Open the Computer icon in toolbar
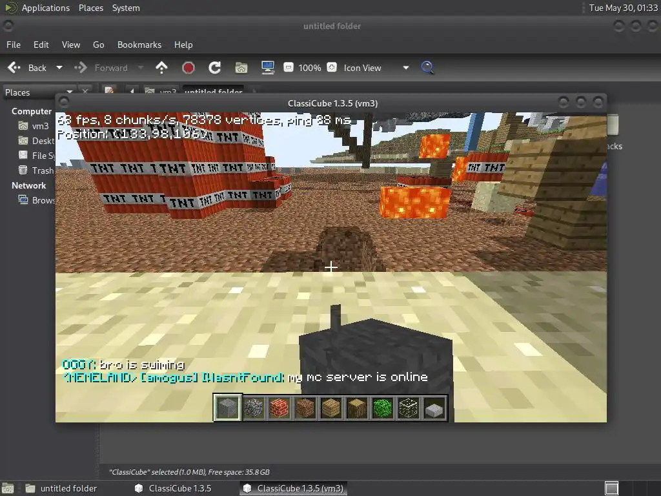The height and width of the screenshot is (496, 661). pos(268,68)
